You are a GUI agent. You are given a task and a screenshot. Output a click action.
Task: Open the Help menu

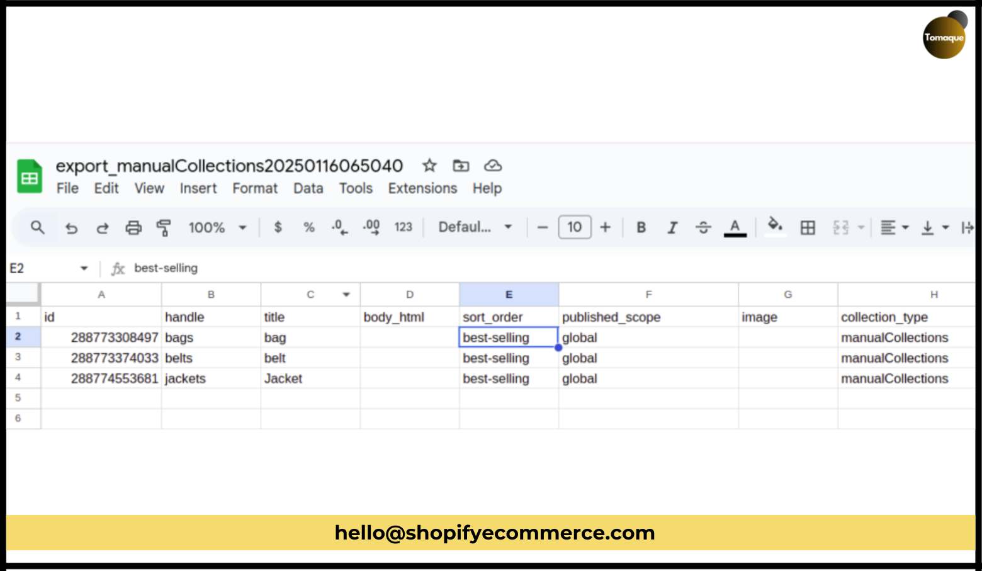pyautogui.click(x=487, y=188)
